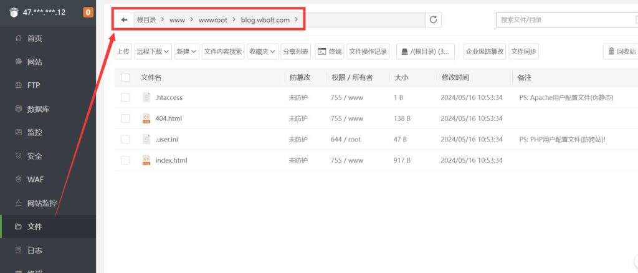Expand the 收藏夹 favorites dropdown

pyautogui.click(x=262, y=52)
